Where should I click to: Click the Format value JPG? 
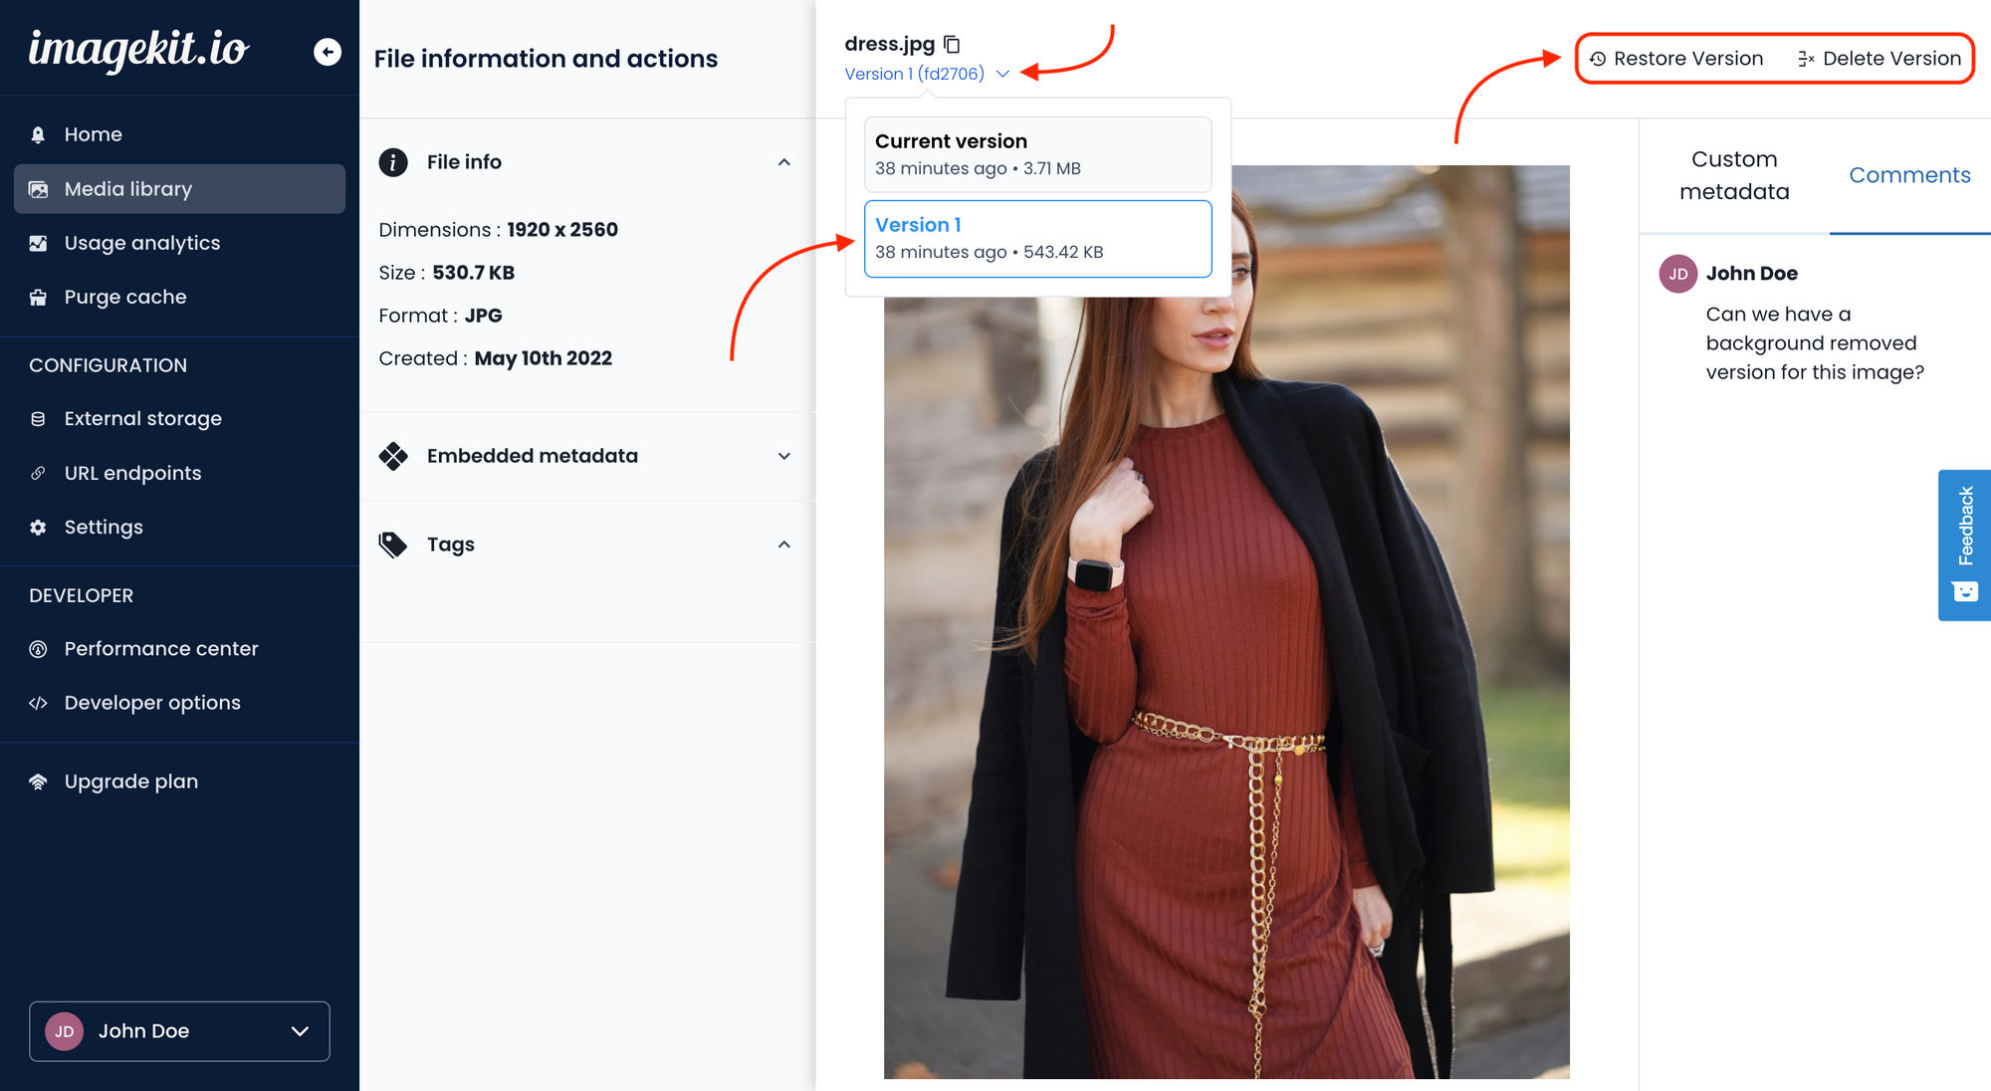484,316
